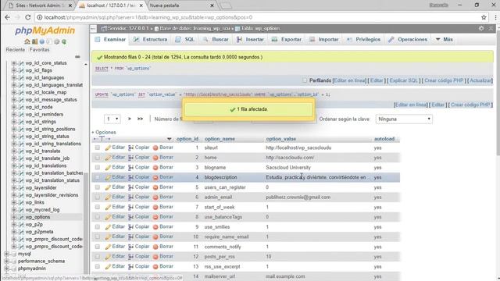Click the phpMyAdmin logo
This screenshot has width=500, height=281.
(x=45, y=30)
